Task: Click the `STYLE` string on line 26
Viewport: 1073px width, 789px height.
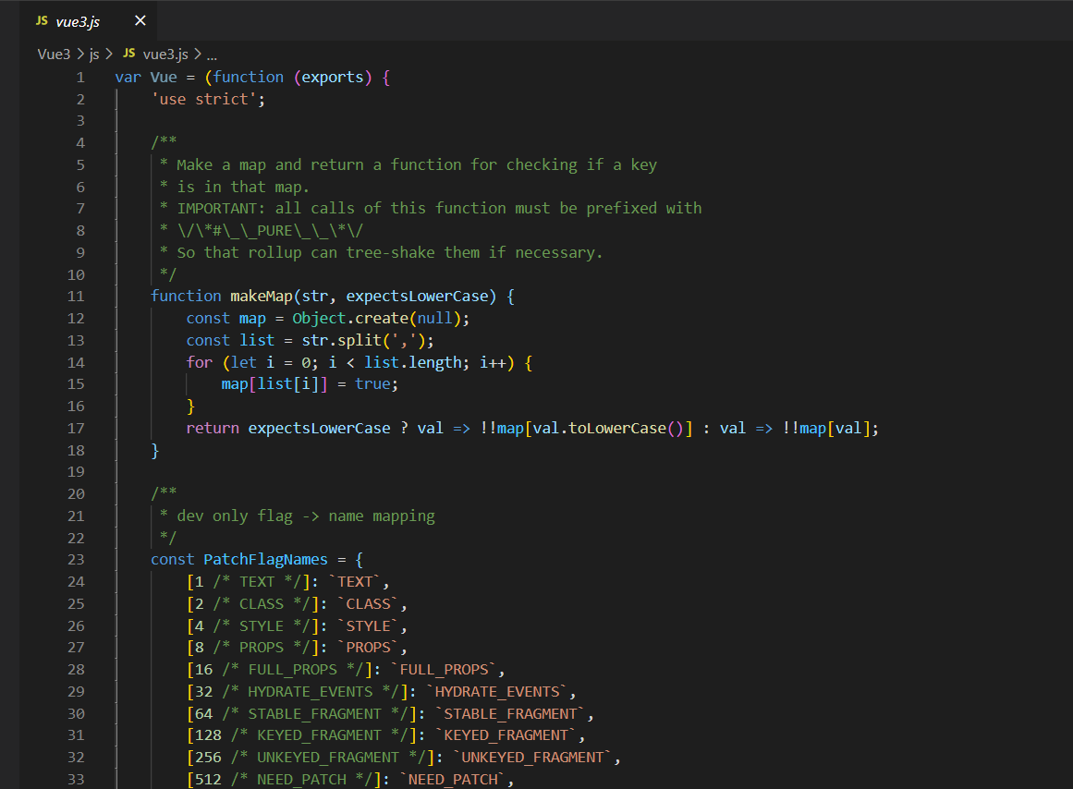Action: (368, 626)
